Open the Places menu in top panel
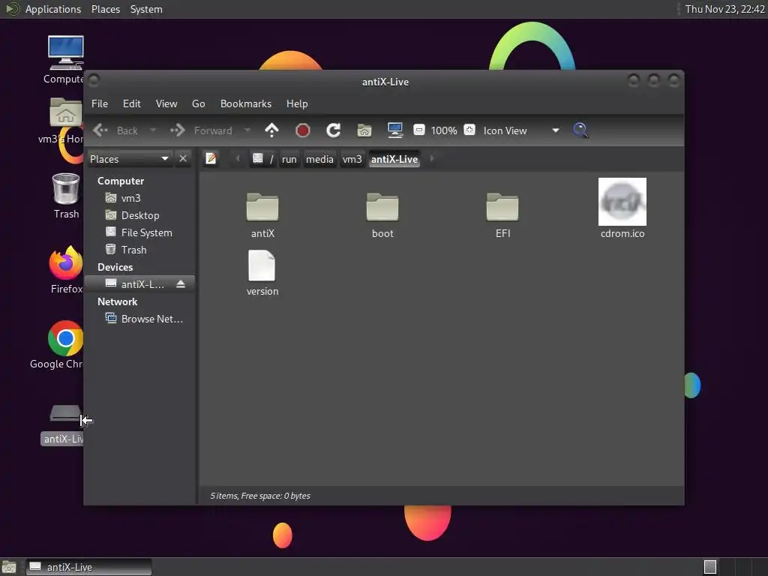 [x=105, y=9]
